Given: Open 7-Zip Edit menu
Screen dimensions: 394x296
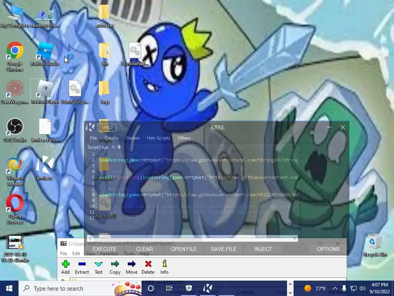Looking at the screenshot, I should tap(76, 254).
